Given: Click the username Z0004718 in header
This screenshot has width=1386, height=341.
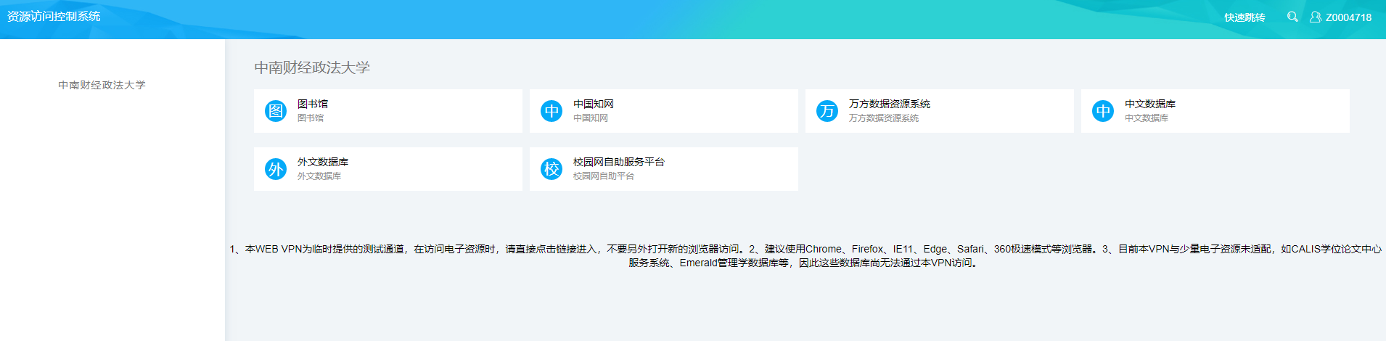Looking at the screenshot, I should pyautogui.click(x=1348, y=17).
